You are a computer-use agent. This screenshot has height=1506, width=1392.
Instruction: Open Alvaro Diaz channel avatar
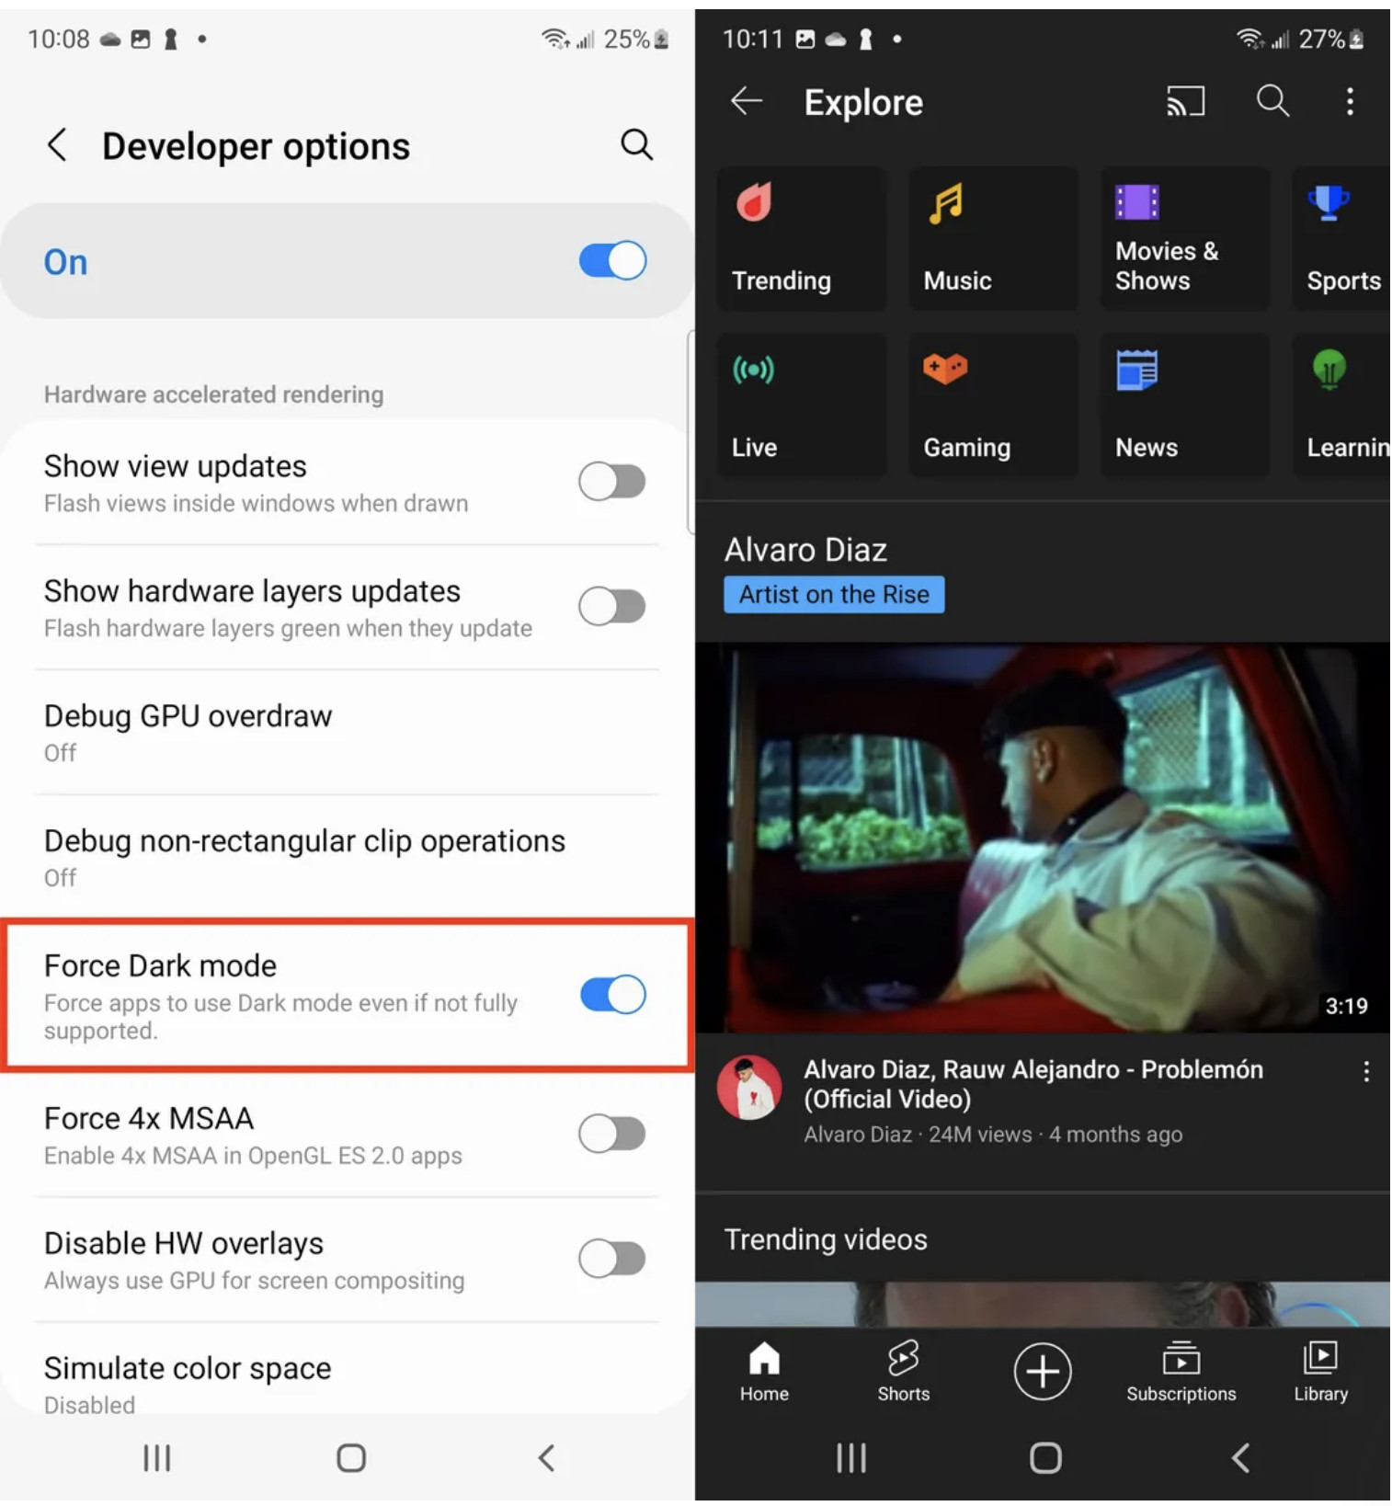pyautogui.click(x=749, y=1088)
